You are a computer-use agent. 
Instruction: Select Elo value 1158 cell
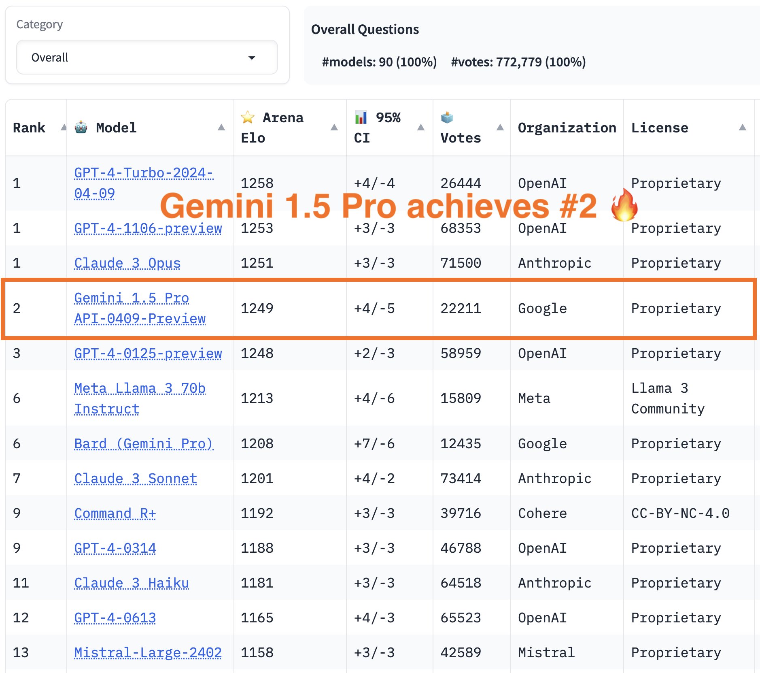[x=257, y=652]
